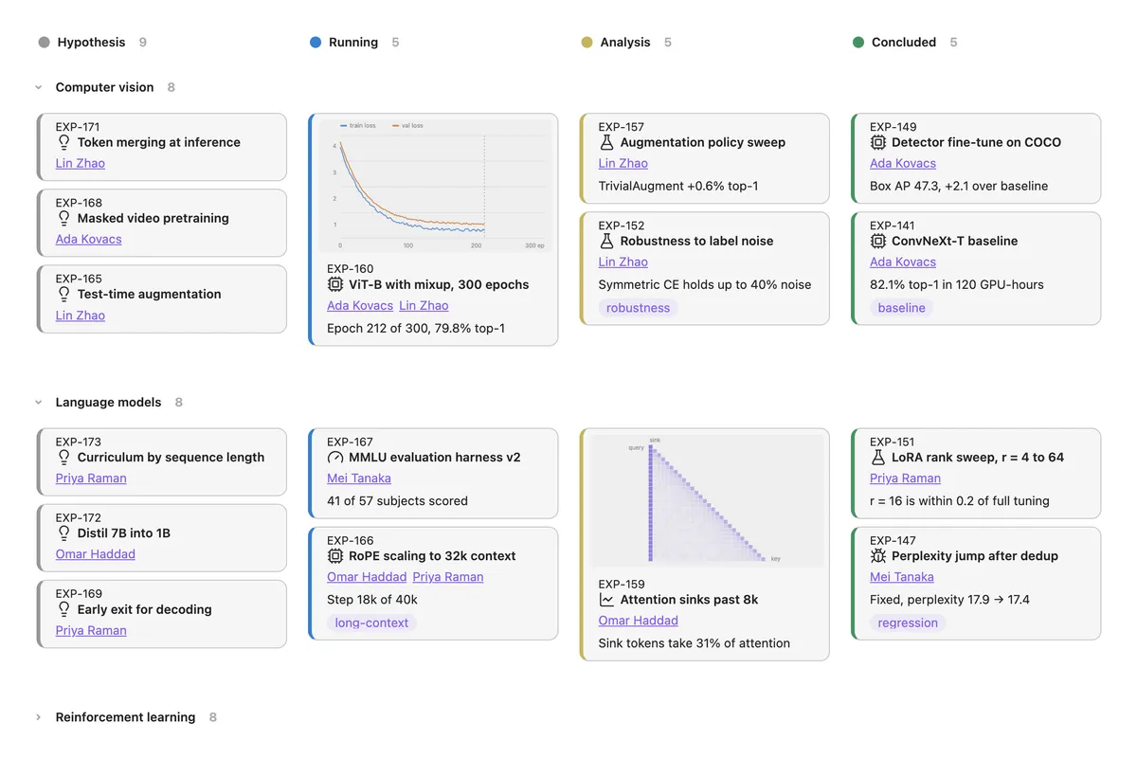
Task: Open Lin Zhao link on EXP-171 card
Action: coord(81,163)
